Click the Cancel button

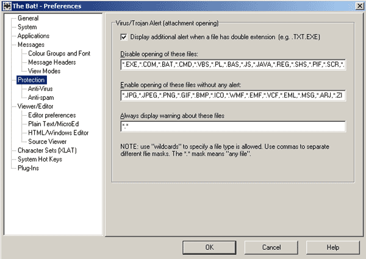(271, 247)
